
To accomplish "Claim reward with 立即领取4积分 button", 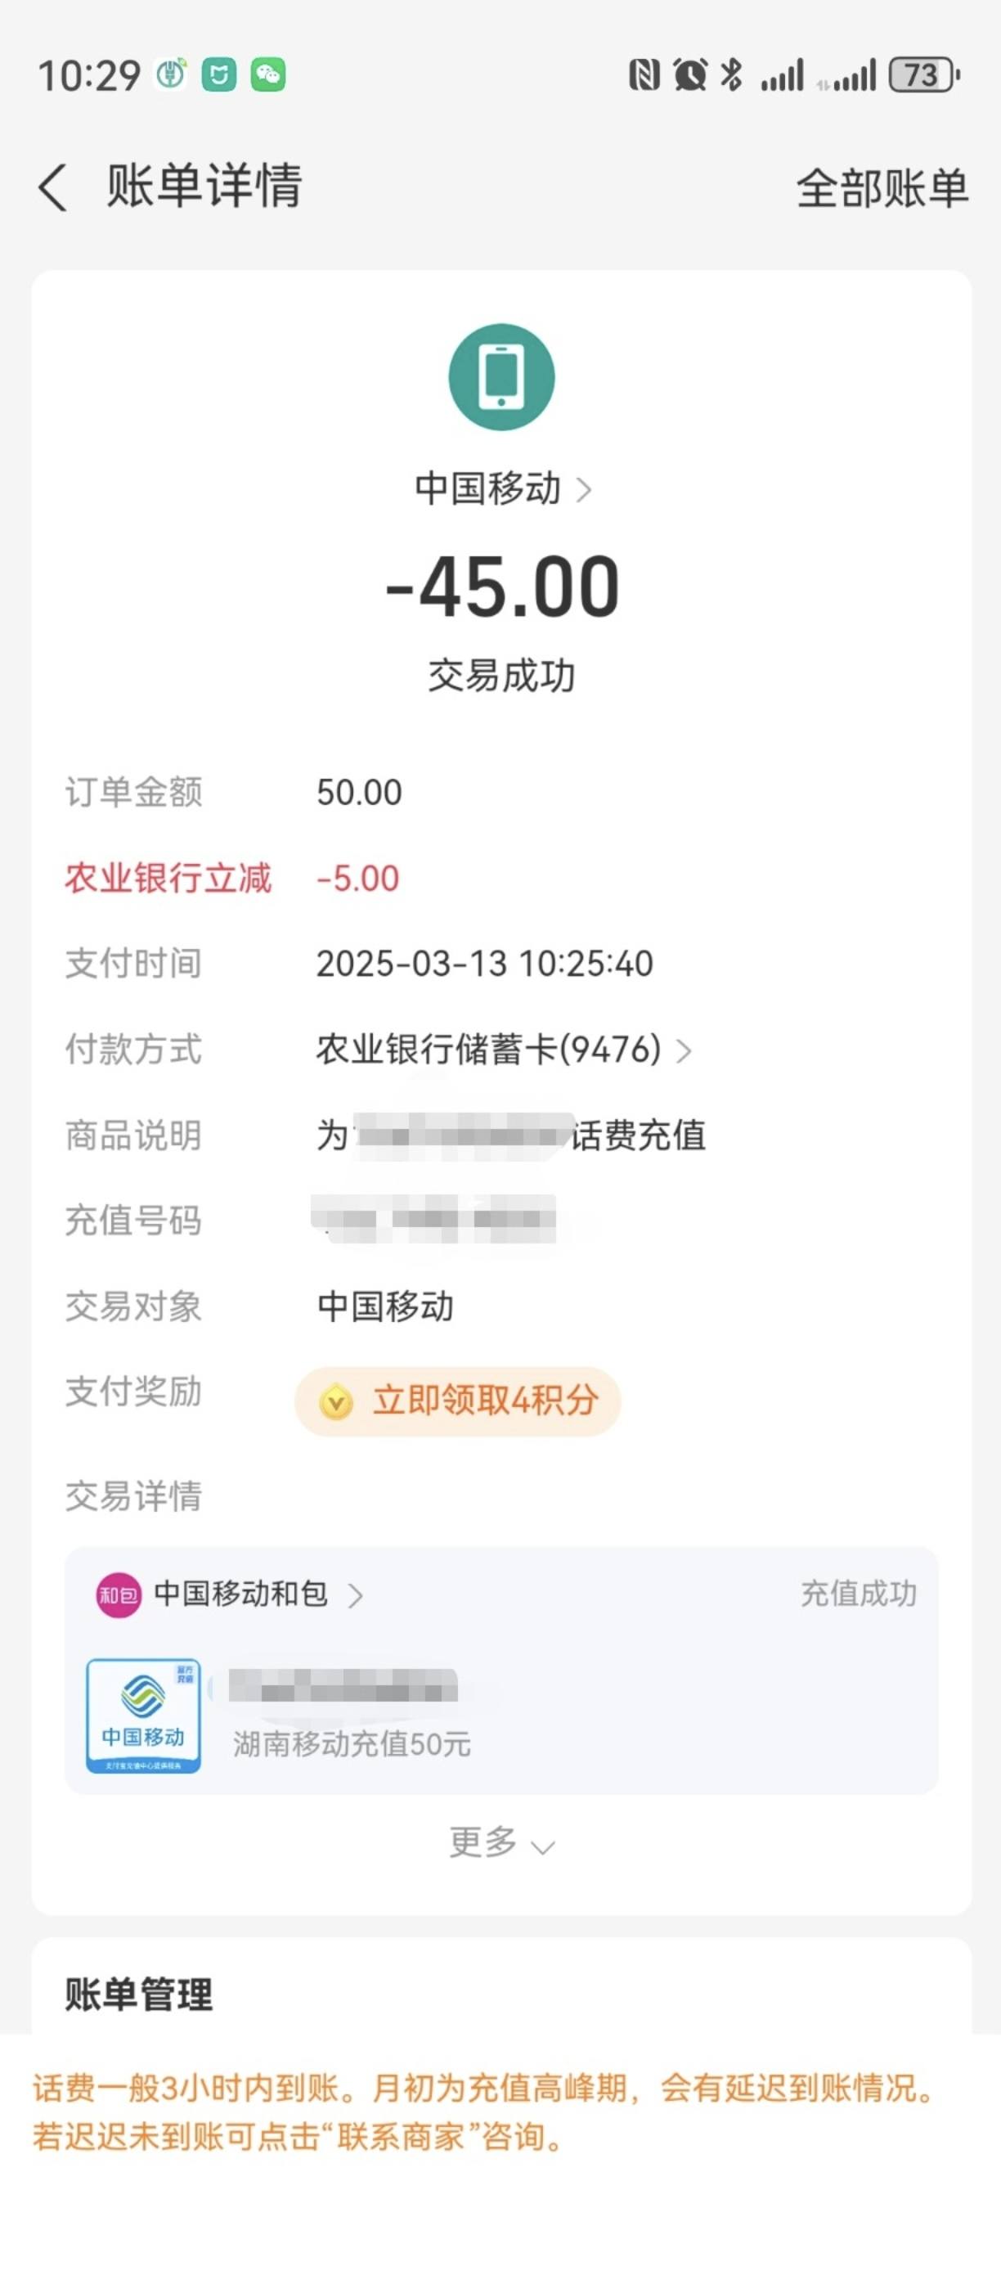I will coord(458,1400).
